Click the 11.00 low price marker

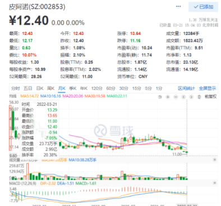tap(177, 154)
